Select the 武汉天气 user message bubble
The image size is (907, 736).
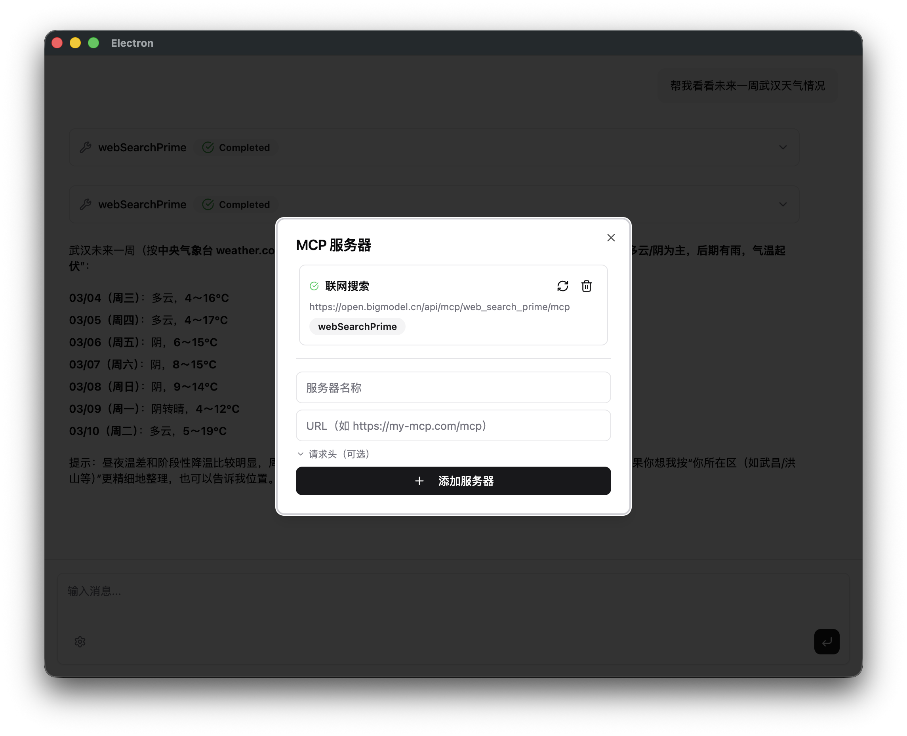[x=747, y=85]
